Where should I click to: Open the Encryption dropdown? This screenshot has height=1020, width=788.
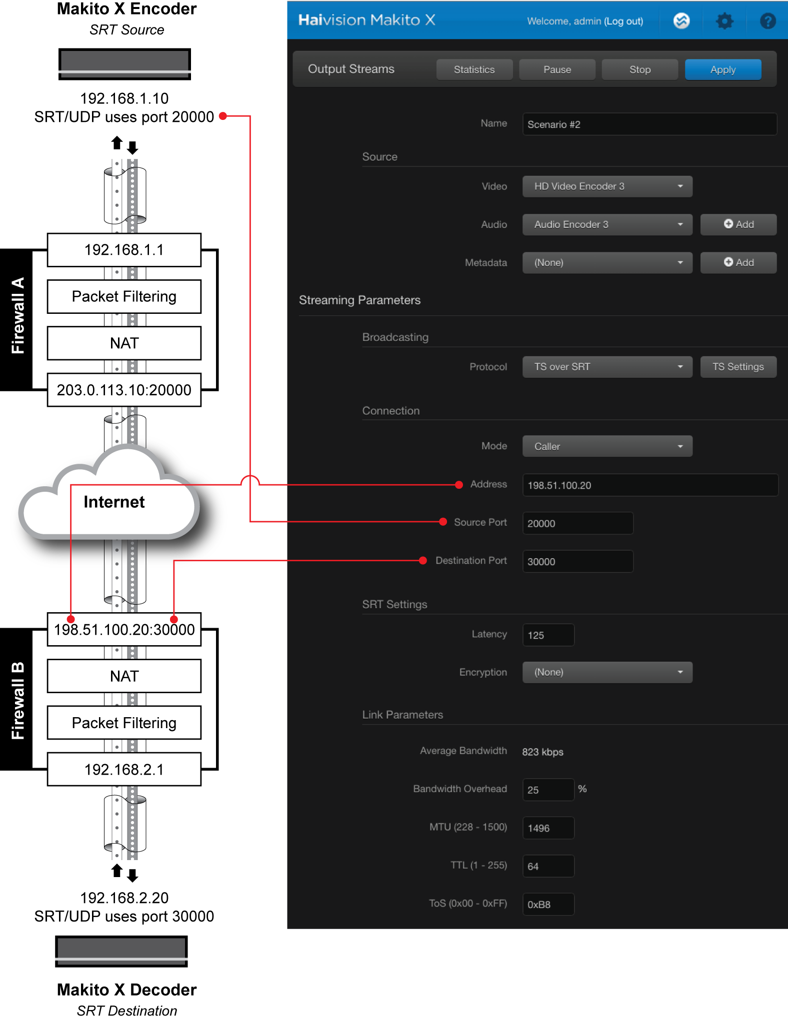pos(607,673)
